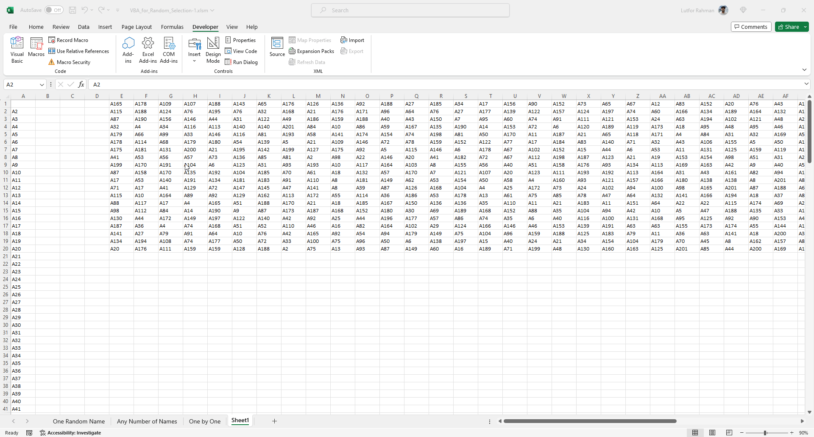Open the file name dropdown in title bar
The image size is (814, 437).
click(x=212, y=10)
